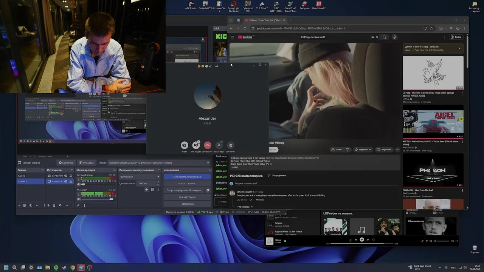This screenshot has width=484, height=272.
Task: Click Сохранить under the YouTube video
Action: (x=384, y=150)
